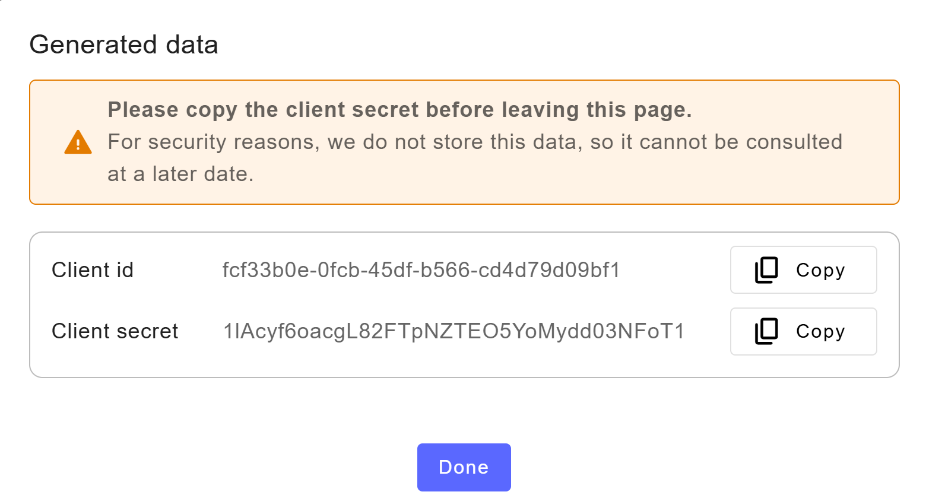Click the copy icon beside the Client secret
Screen dimensions: 926x498
click(766, 331)
